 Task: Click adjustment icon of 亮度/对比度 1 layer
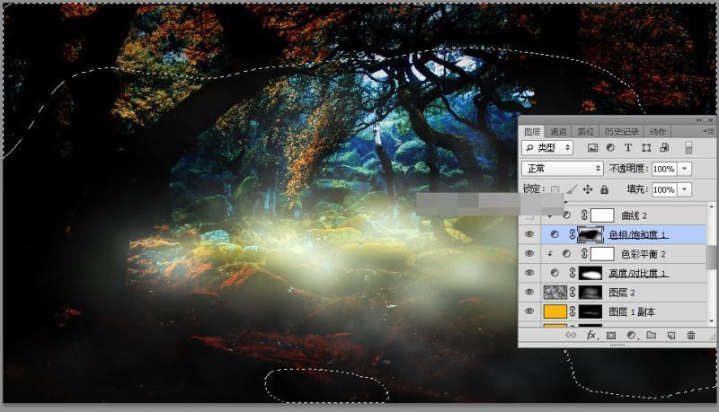555,273
